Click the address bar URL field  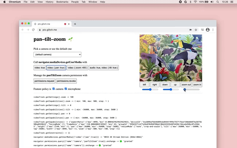coord(109,30)
